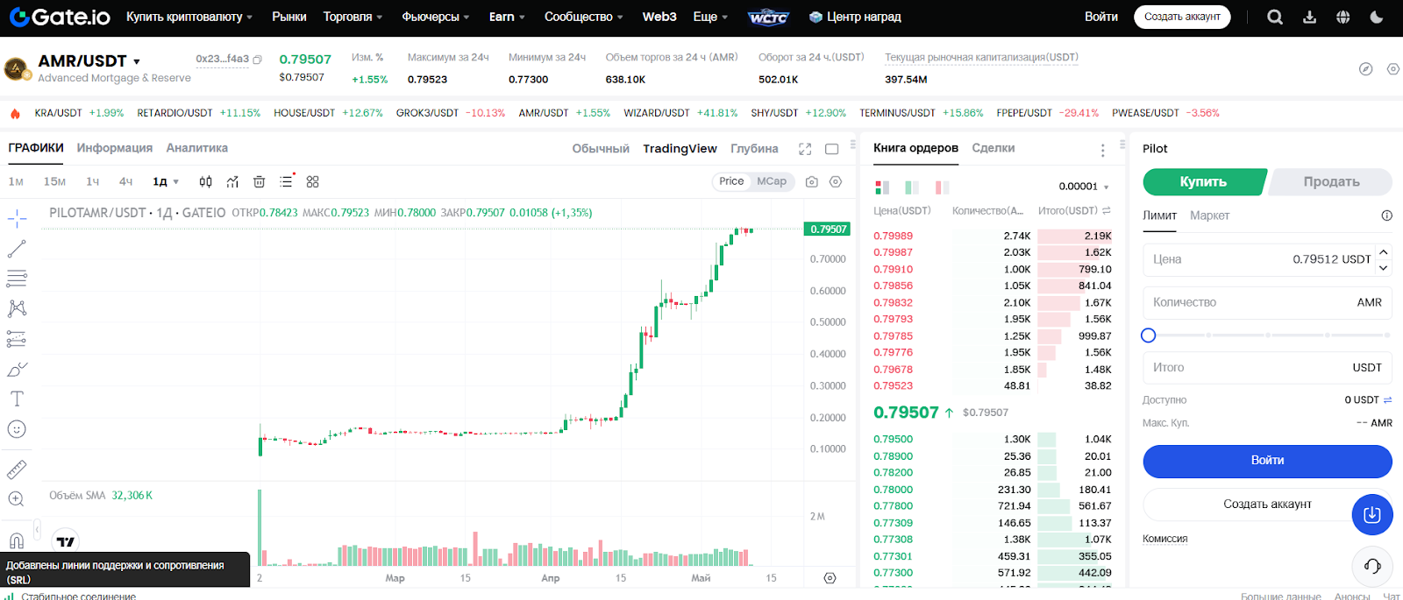Open the customer support headset button
Screen dimensions: 1403x600
pyautogui.click(x=1372, y=566)
